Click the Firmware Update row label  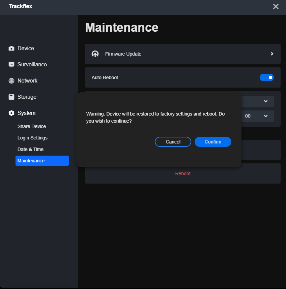tap(123, 54)
